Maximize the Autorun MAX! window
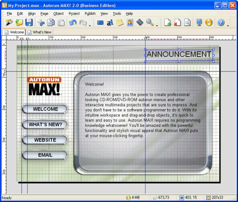238x202 pixels. [225, 5]
